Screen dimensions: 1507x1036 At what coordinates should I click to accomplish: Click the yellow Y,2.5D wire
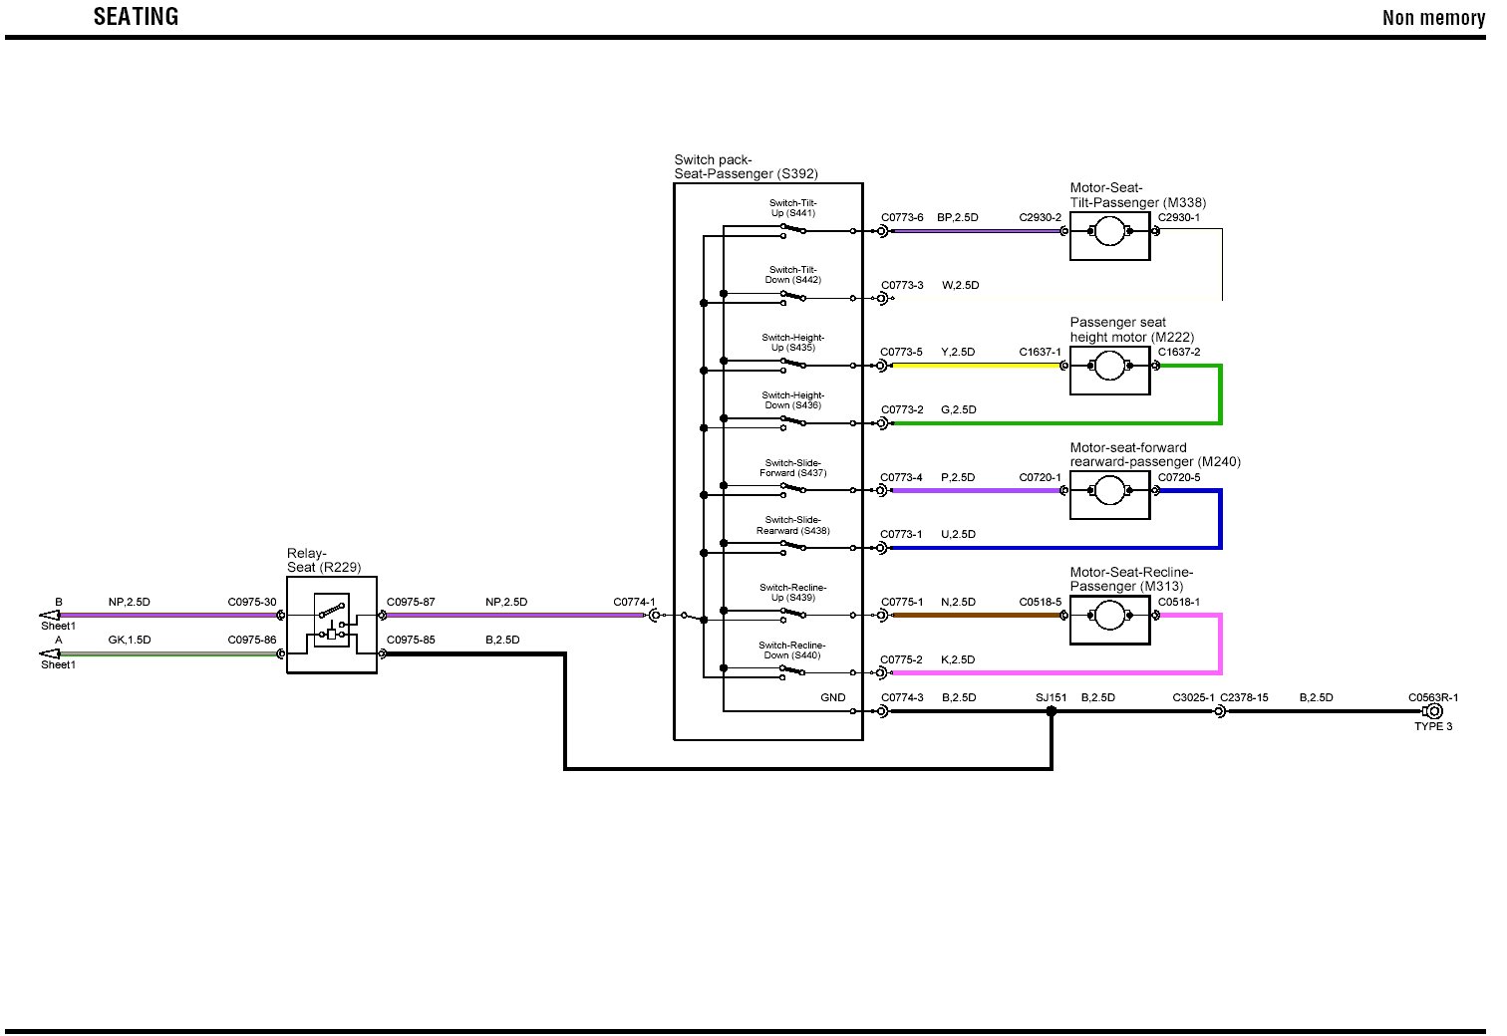975,366
